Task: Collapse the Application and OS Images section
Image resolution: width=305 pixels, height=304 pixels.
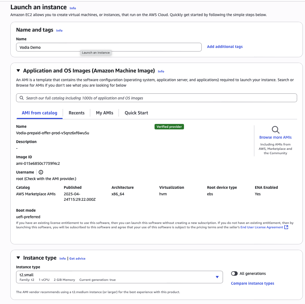Action: (18, 71)
